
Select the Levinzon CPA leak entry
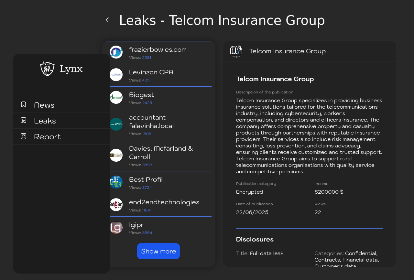point(158,75)
